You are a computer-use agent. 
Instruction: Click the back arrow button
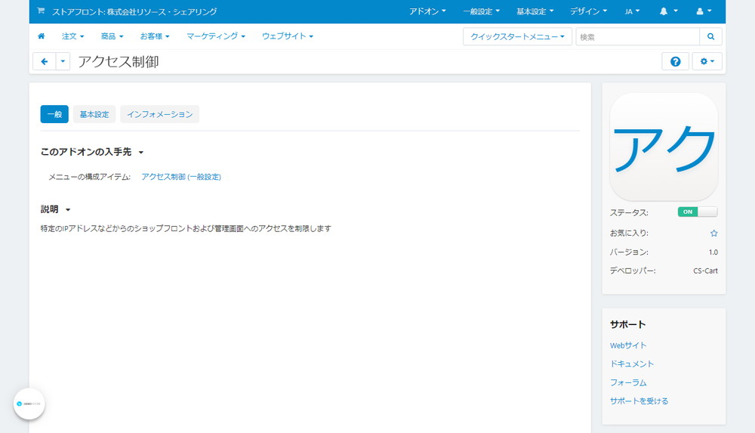tap(45, 62)
